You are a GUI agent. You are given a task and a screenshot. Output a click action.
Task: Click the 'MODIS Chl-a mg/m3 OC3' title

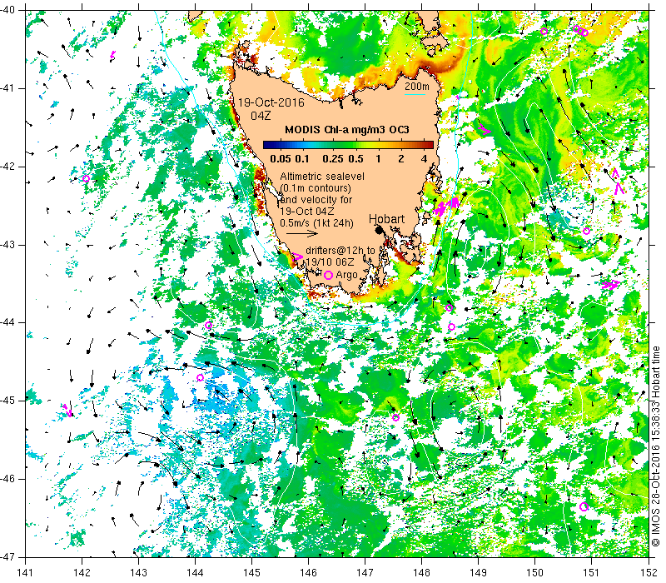(347, 130)
